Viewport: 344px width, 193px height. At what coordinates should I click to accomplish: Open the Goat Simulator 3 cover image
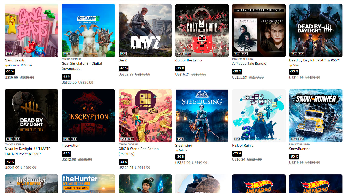[88, 30]
